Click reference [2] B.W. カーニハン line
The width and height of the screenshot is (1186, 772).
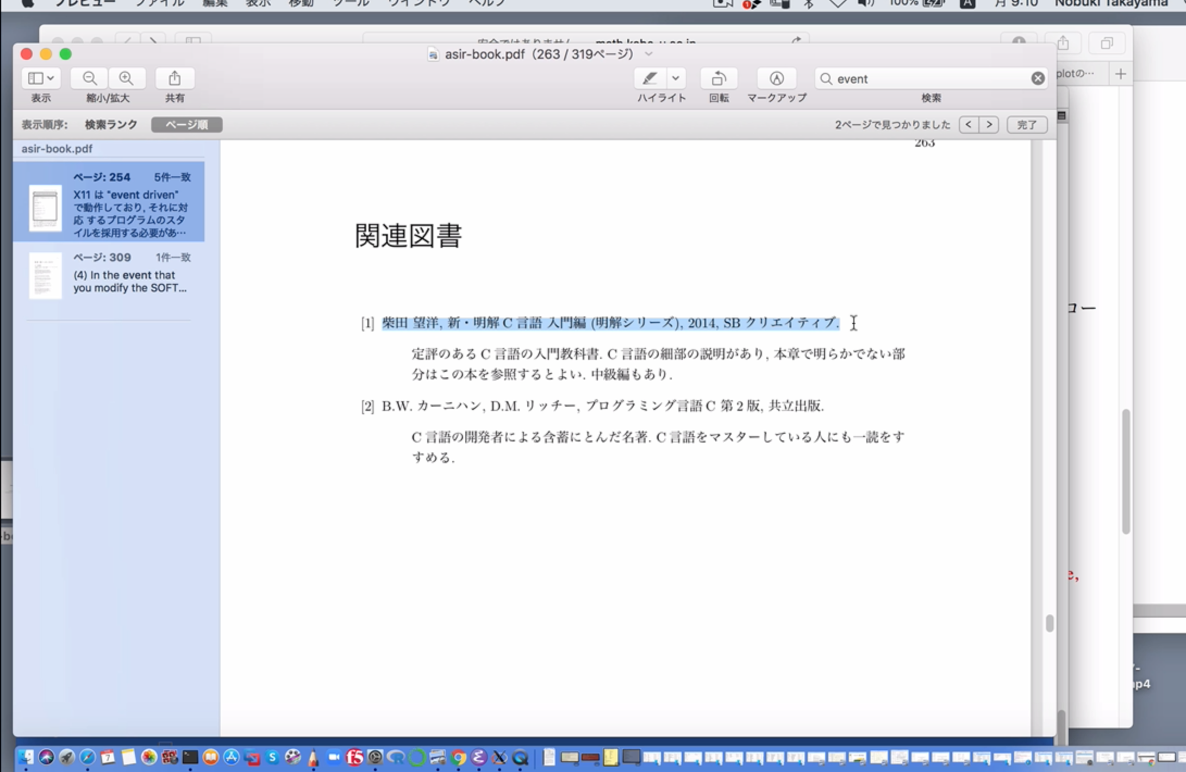592,406
